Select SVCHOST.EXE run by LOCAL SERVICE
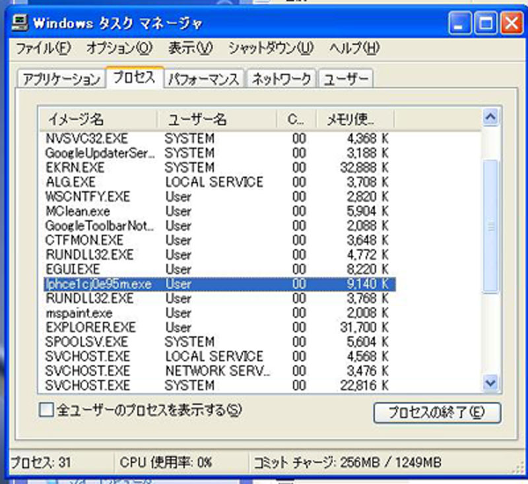The image size is (528, 484). pos(220,356)
